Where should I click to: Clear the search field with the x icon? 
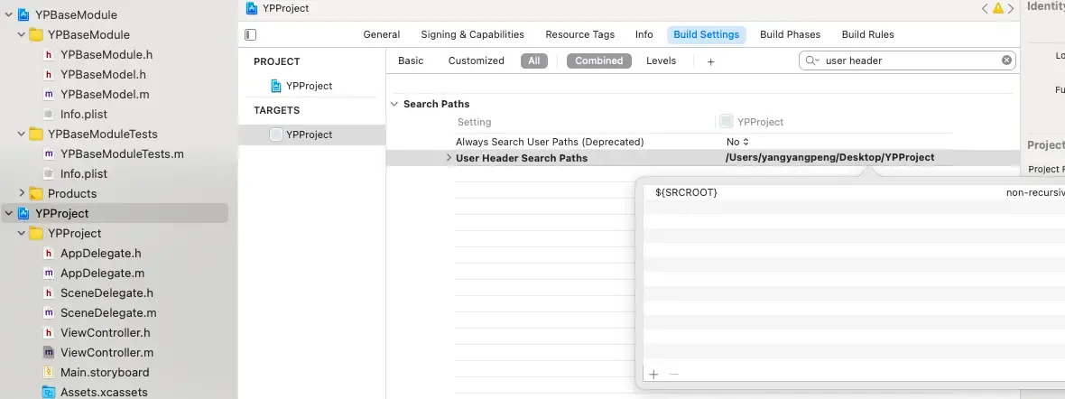click(1006, 60)
